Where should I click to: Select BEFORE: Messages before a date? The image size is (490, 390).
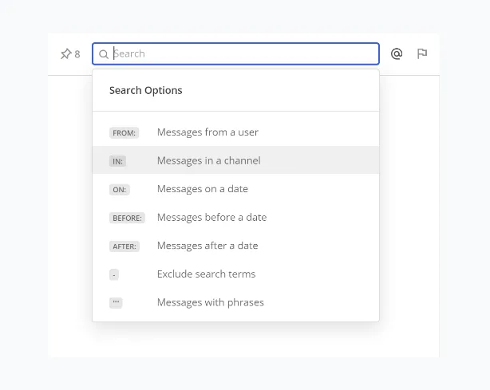[x=235, y=217]
